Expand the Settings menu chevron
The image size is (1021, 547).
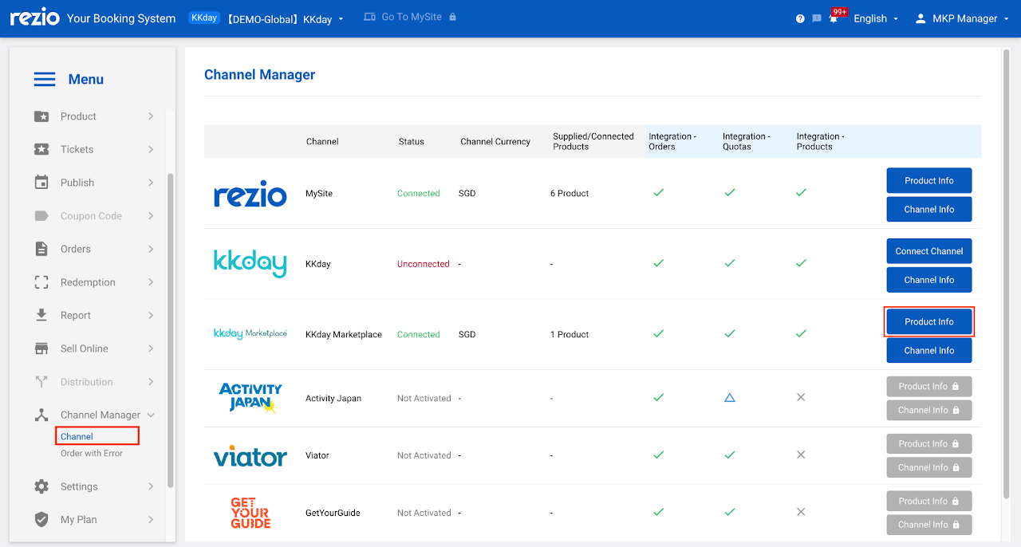151,486
